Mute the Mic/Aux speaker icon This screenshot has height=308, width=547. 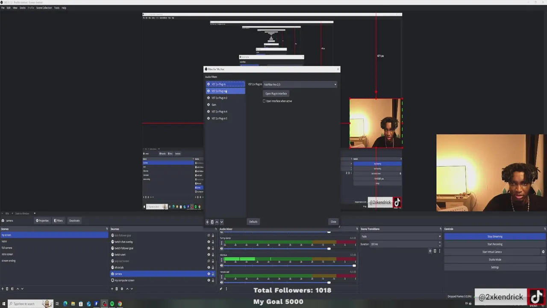[x=221, y=266]
